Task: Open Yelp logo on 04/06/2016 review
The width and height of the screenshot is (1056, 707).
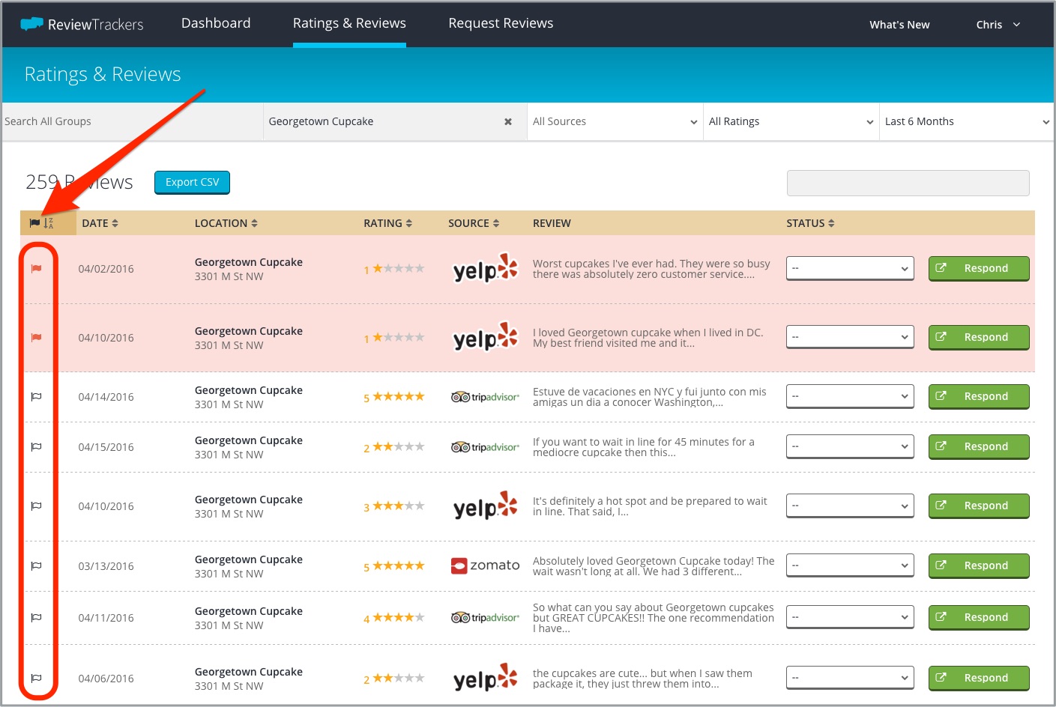Action: point(486,679)
